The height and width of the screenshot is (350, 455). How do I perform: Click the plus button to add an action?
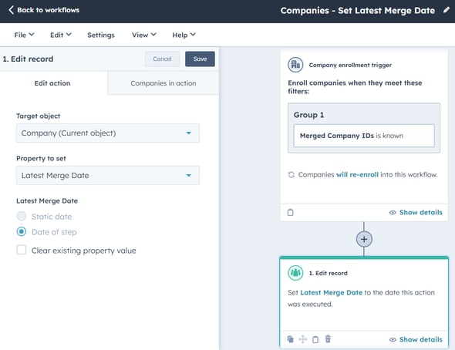click(364, 239)
